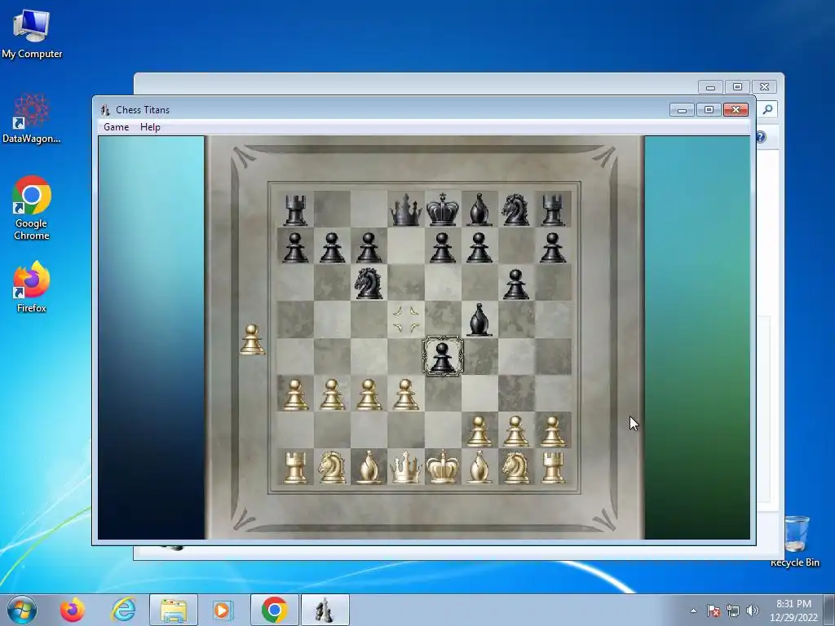The image size is (835, 626).
Task: Select the black queen on d8
Action: click(406, 209)
